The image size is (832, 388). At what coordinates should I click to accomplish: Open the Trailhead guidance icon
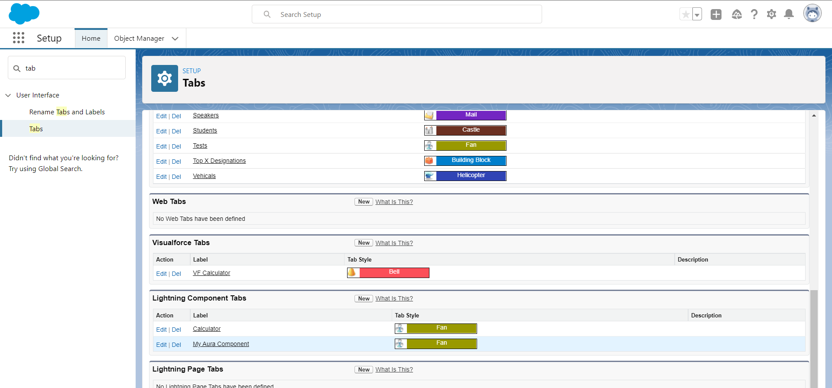[x=737, y=15]
